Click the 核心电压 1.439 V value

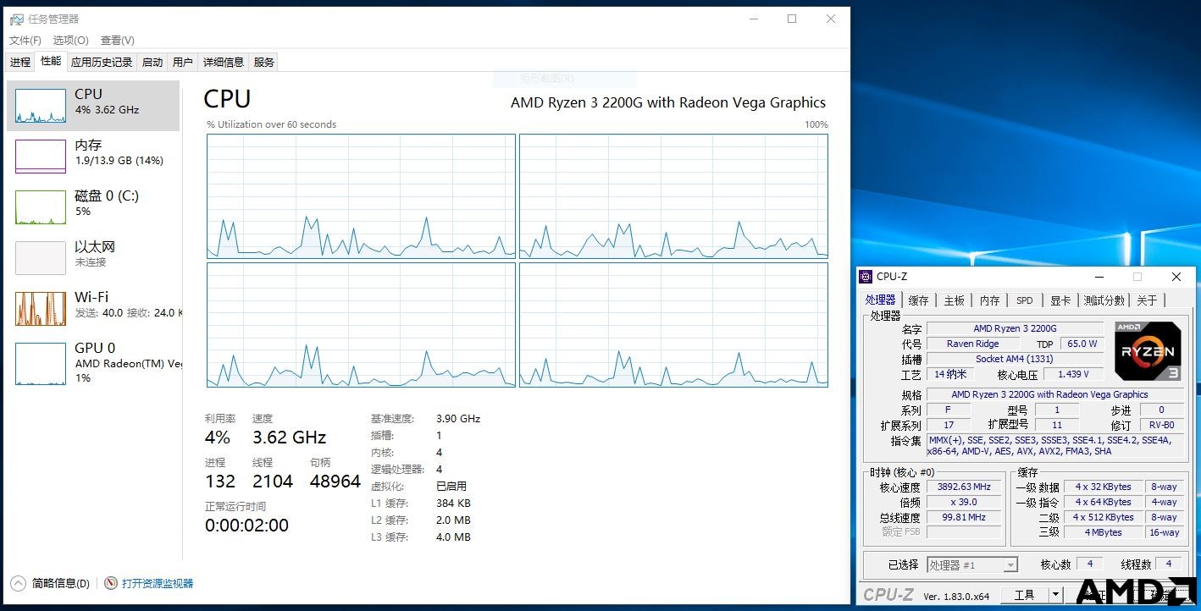click(x=1073, y=374)
